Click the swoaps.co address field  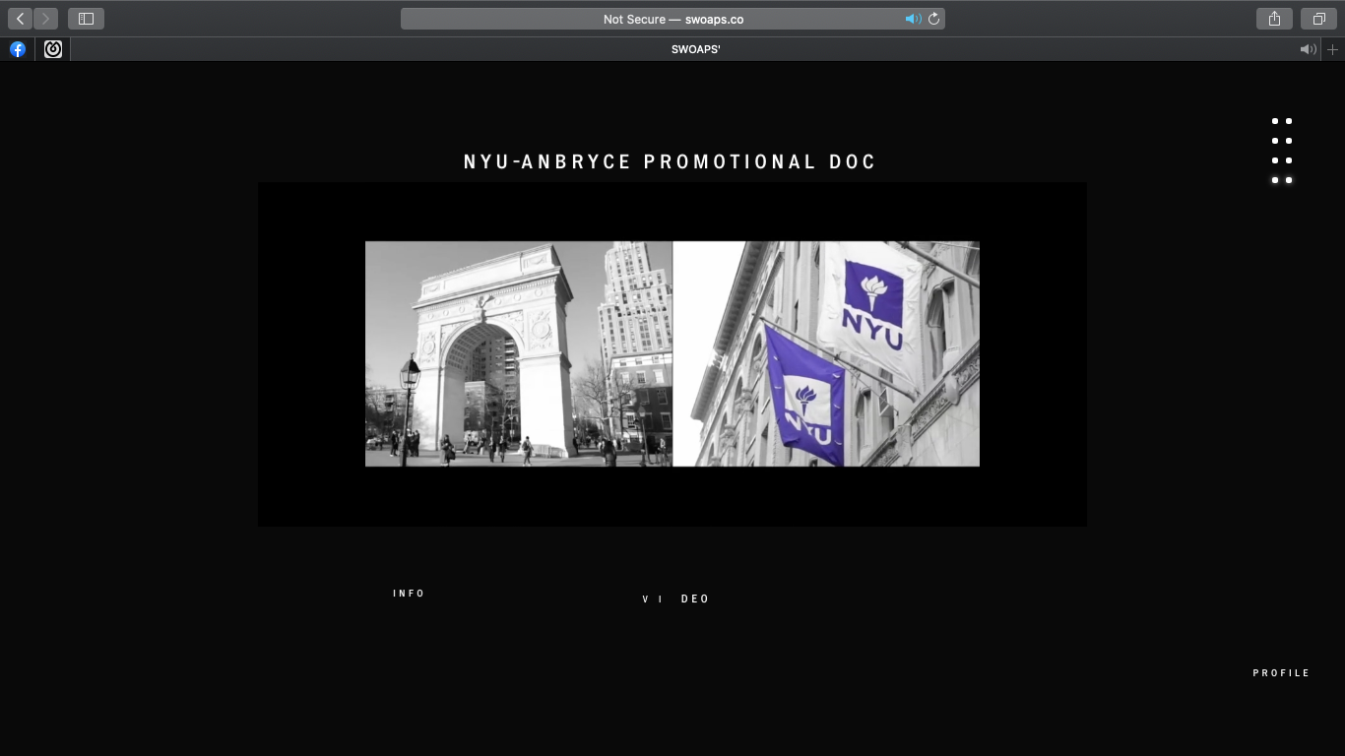point(672,19)
